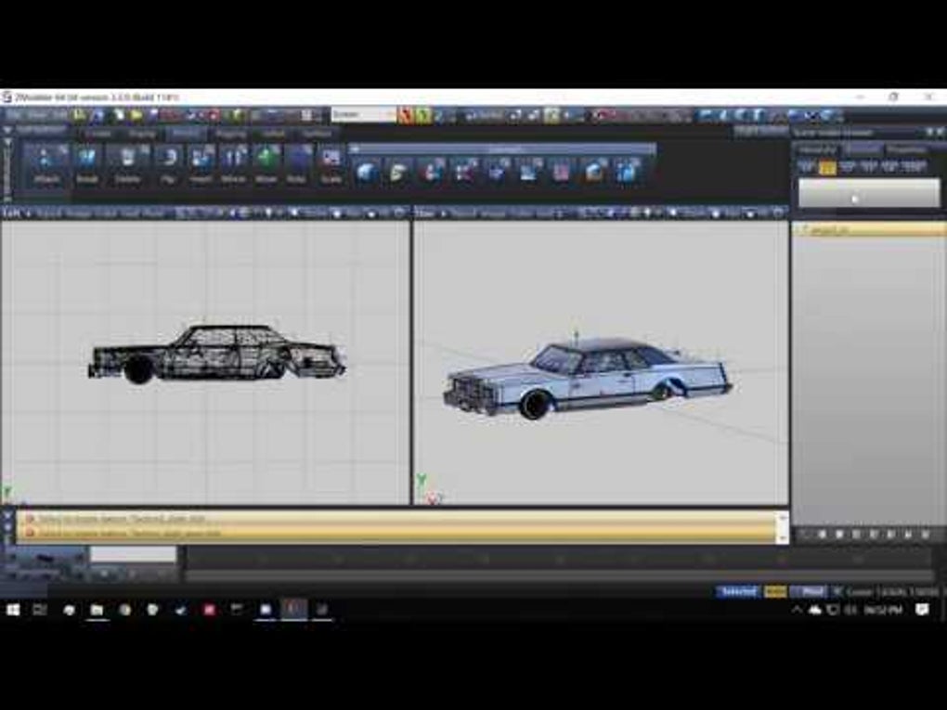The width and height of the screenshot is (947, 710).
Task: Select the highlighted node in scene nodes tree
Action: coord(870,229)
